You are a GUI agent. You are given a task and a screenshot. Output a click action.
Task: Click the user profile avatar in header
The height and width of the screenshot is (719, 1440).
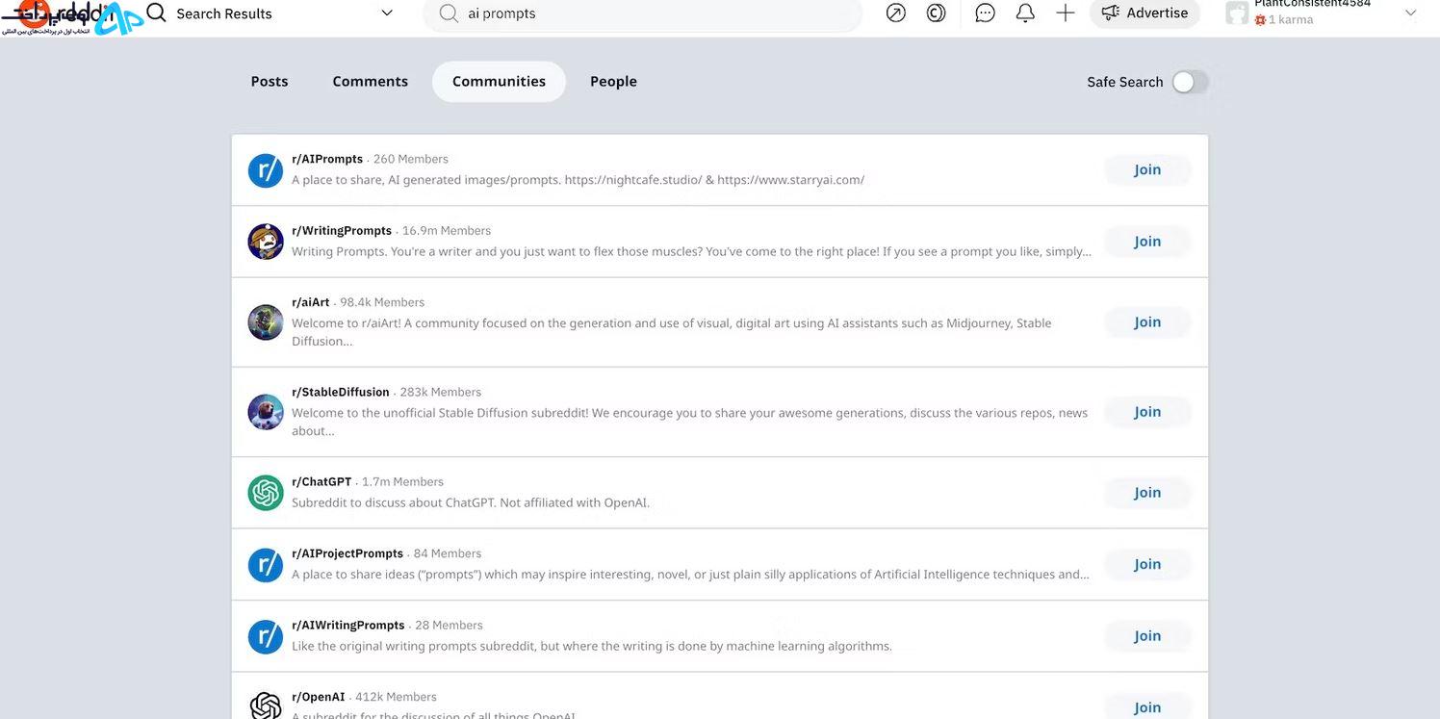1237,13
